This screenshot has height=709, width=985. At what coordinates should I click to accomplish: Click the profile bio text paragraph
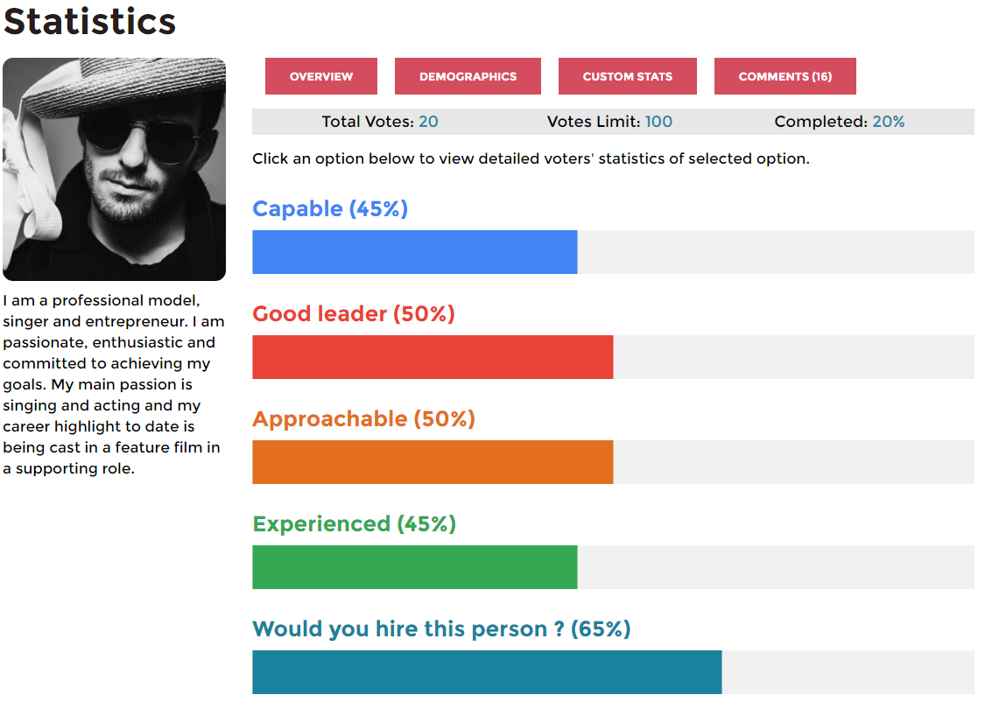click(114, 384)
